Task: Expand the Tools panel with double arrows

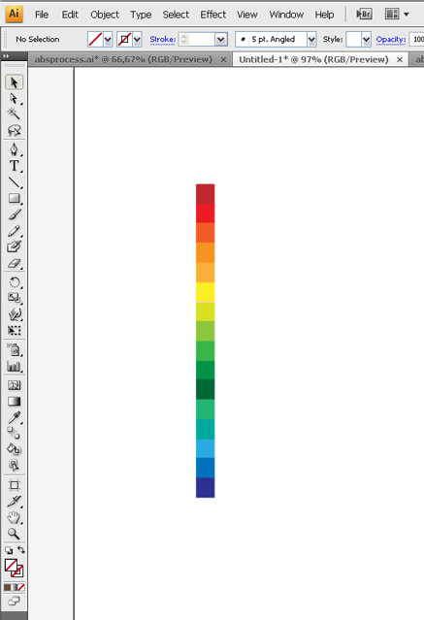Action: pos(6,56)
